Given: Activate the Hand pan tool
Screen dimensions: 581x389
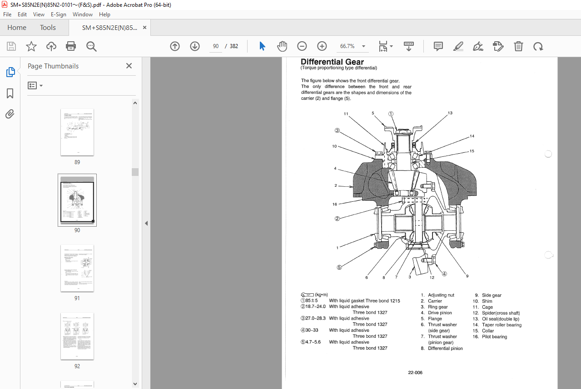Looking at the screenshot, I should coord(282,46).
